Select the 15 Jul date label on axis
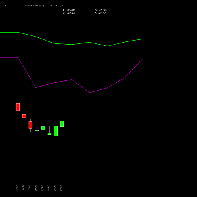 [x=17, y=188]
